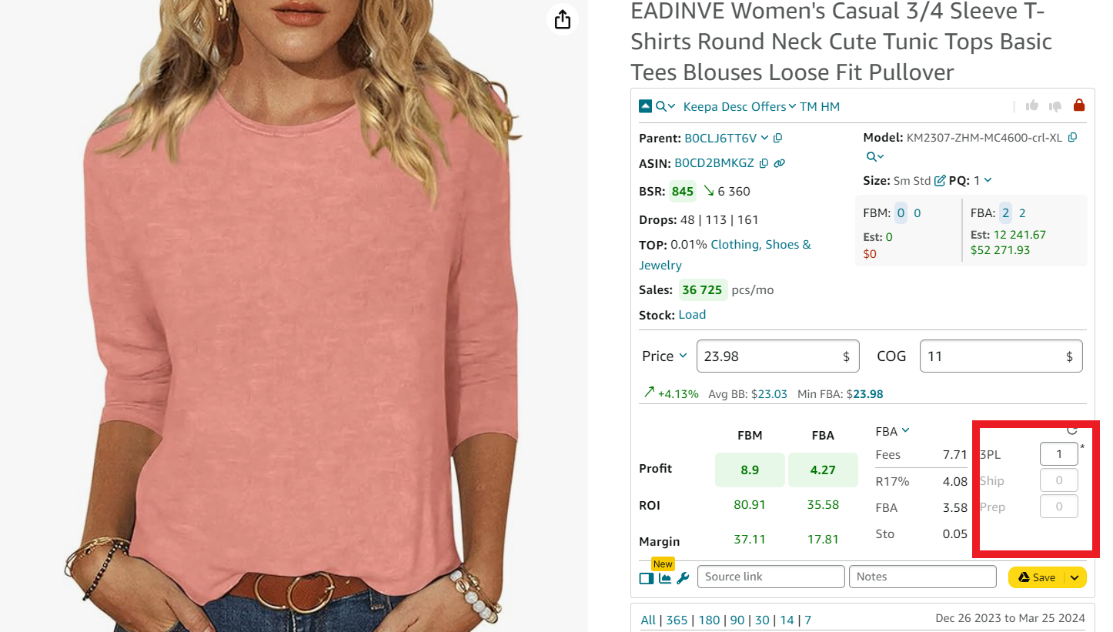Click the refresh icon above 3PL
Image resolution: width=1113 pixels, height=632 pixels.
1072,431
